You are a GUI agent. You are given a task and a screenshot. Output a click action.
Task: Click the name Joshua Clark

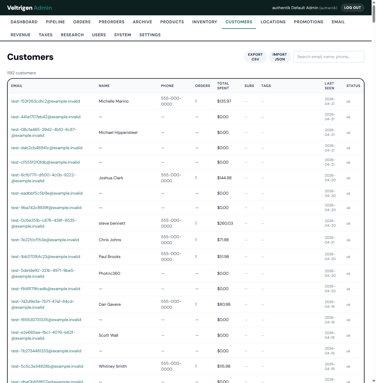click(x=111, y=178)
